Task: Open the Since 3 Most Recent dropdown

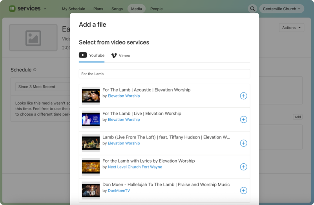Action: [39, 87]
